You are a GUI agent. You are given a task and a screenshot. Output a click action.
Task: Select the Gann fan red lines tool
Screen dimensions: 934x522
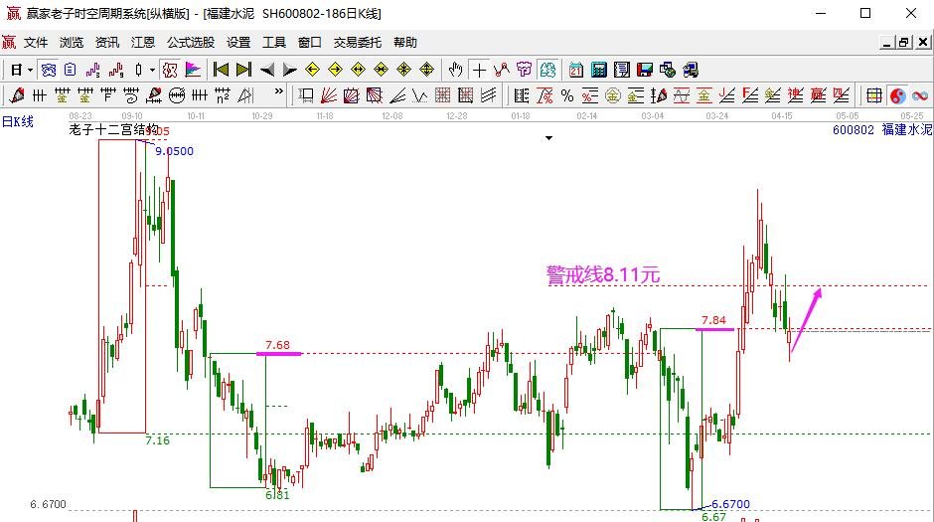click(329, 95)
